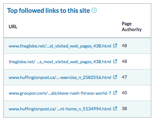Select the Page Authority value 38
Screen dimensions: 154x121
coord(124,108)
